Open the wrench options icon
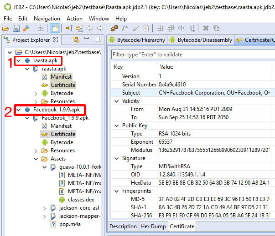Screen dimensions: 275x236 26,28
